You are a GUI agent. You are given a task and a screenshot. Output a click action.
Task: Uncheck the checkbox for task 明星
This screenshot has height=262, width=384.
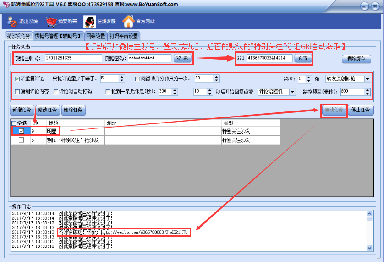[21, 131]
